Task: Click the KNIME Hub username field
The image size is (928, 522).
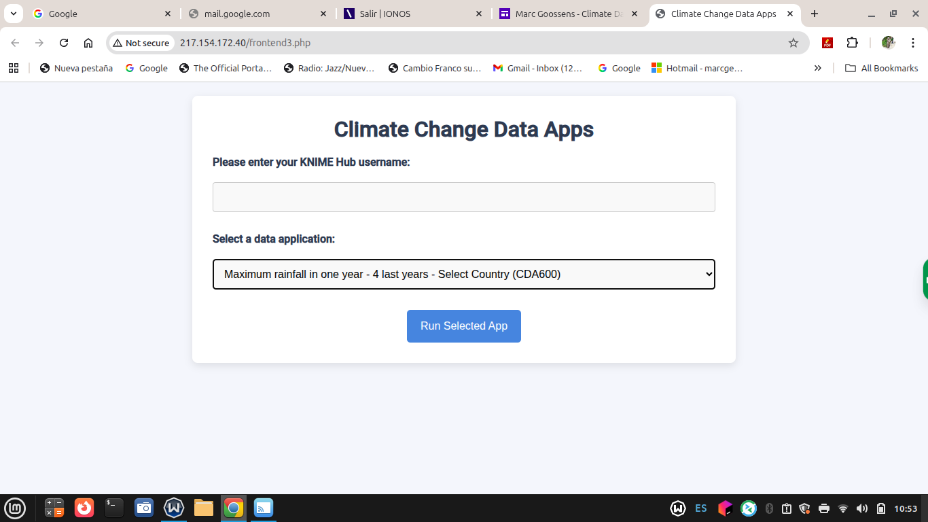Action: tap(463, 197)
